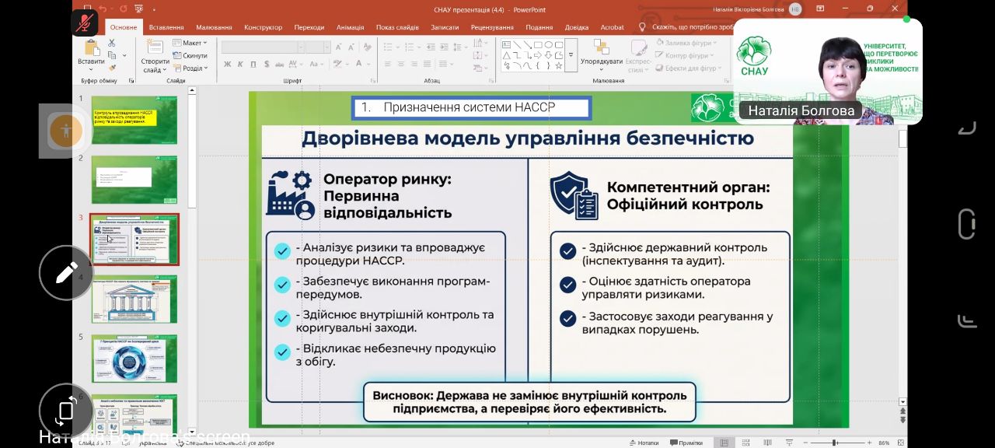Expand the shapes gallery more arrow

point(571,55)
